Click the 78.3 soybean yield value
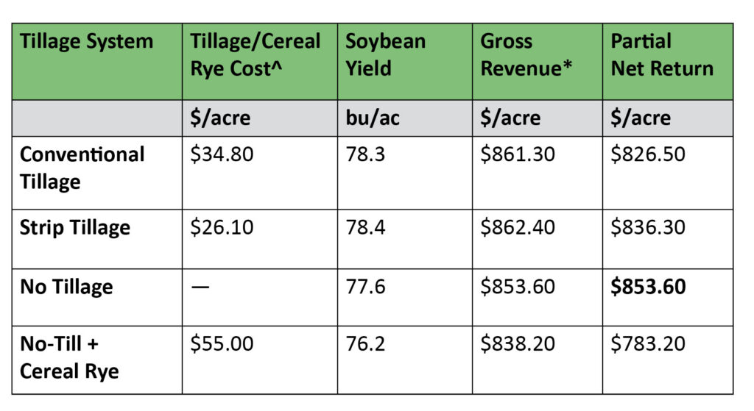Viewport: 754px width, 411px height. click(x=365, y=155)
